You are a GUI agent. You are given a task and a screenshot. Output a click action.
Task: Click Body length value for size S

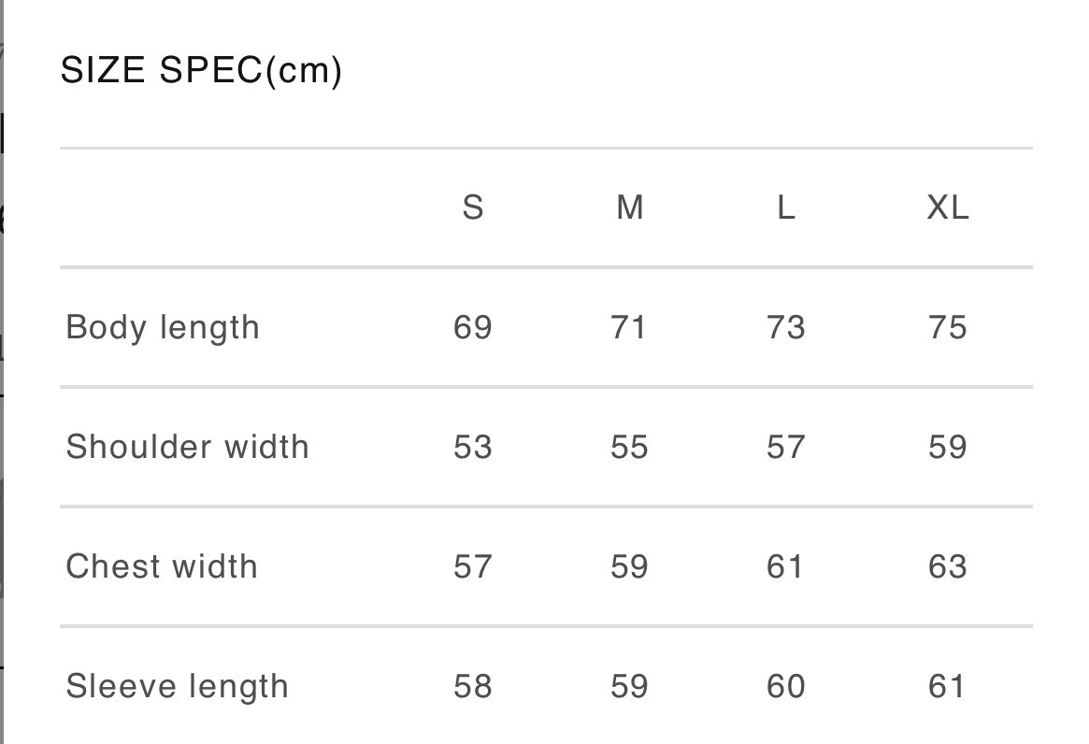click(473, 328)
